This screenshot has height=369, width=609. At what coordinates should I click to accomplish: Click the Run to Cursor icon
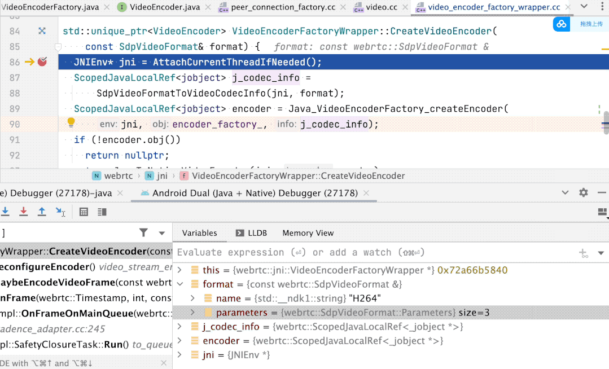(x=60, y=212)
